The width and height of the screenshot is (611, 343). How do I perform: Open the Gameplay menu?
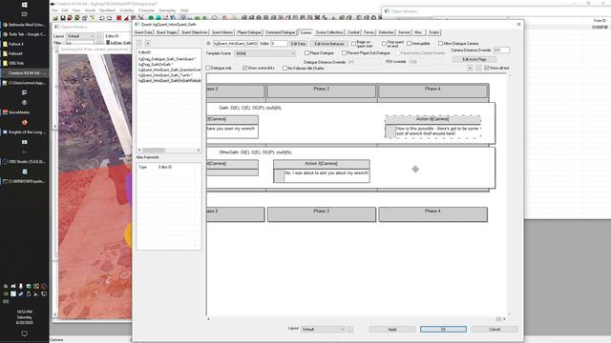pos(168,10)
